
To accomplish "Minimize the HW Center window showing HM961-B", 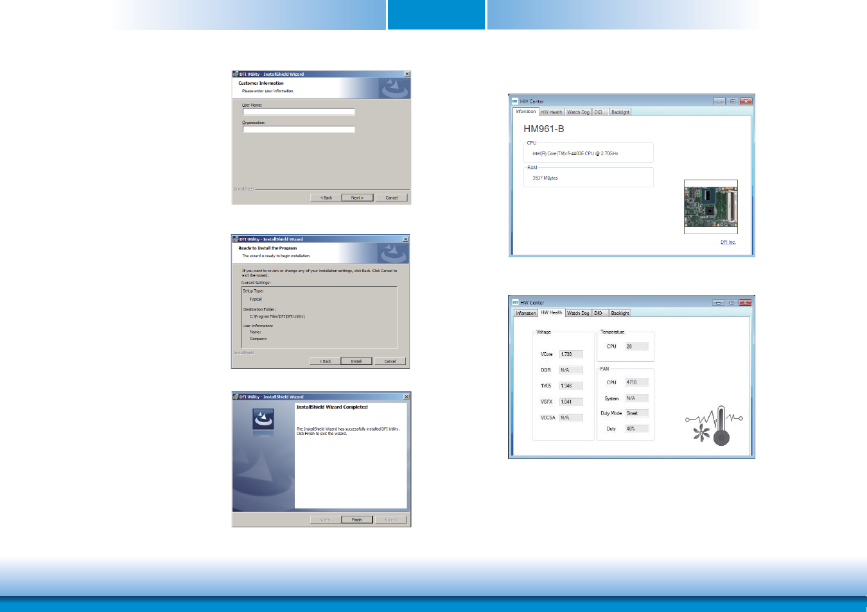I will pyautogui.click(x=719, y=101).
